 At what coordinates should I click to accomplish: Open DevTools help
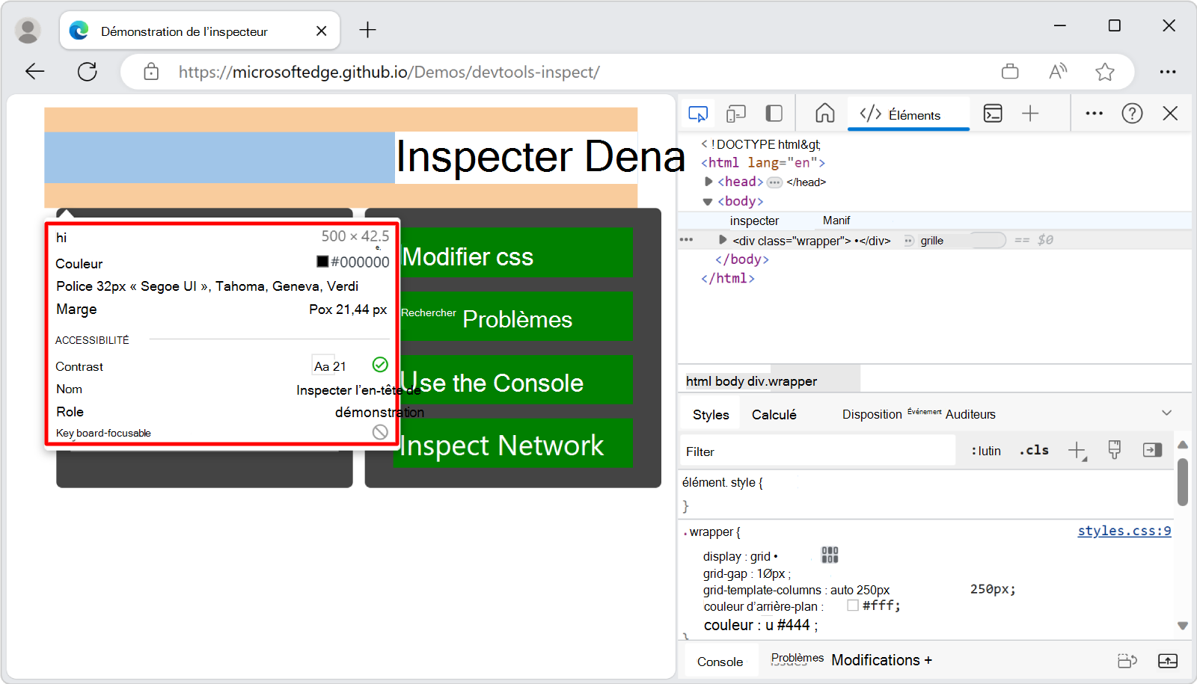1132,114
